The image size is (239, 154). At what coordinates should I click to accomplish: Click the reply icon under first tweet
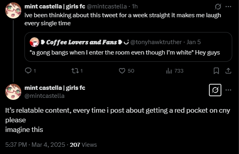(28, 71)
